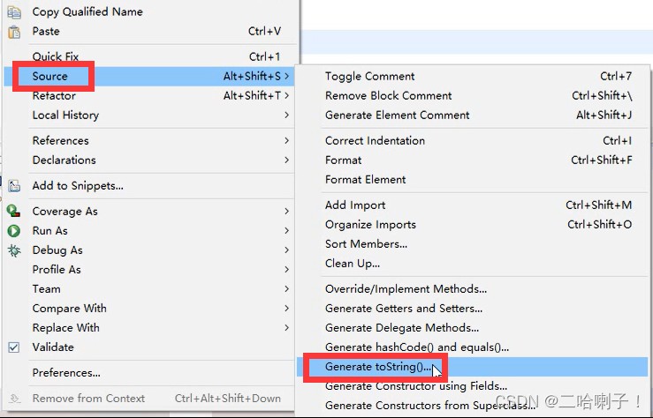The image size is (653, 418).
Task: Click the Coverage As icon
Action: click(14, 212)
